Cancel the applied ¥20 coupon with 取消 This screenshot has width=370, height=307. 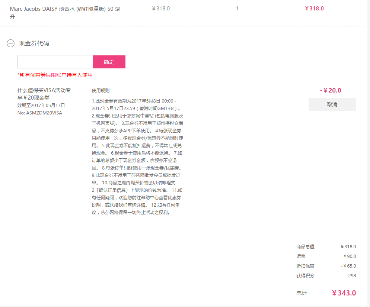pos(332,104)
